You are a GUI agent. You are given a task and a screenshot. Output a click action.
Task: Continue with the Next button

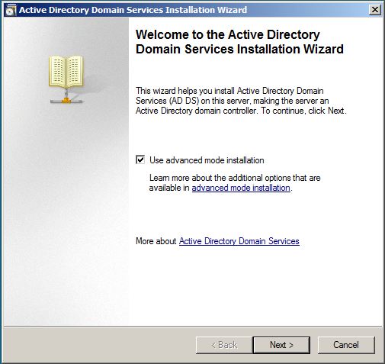[281, 345]
